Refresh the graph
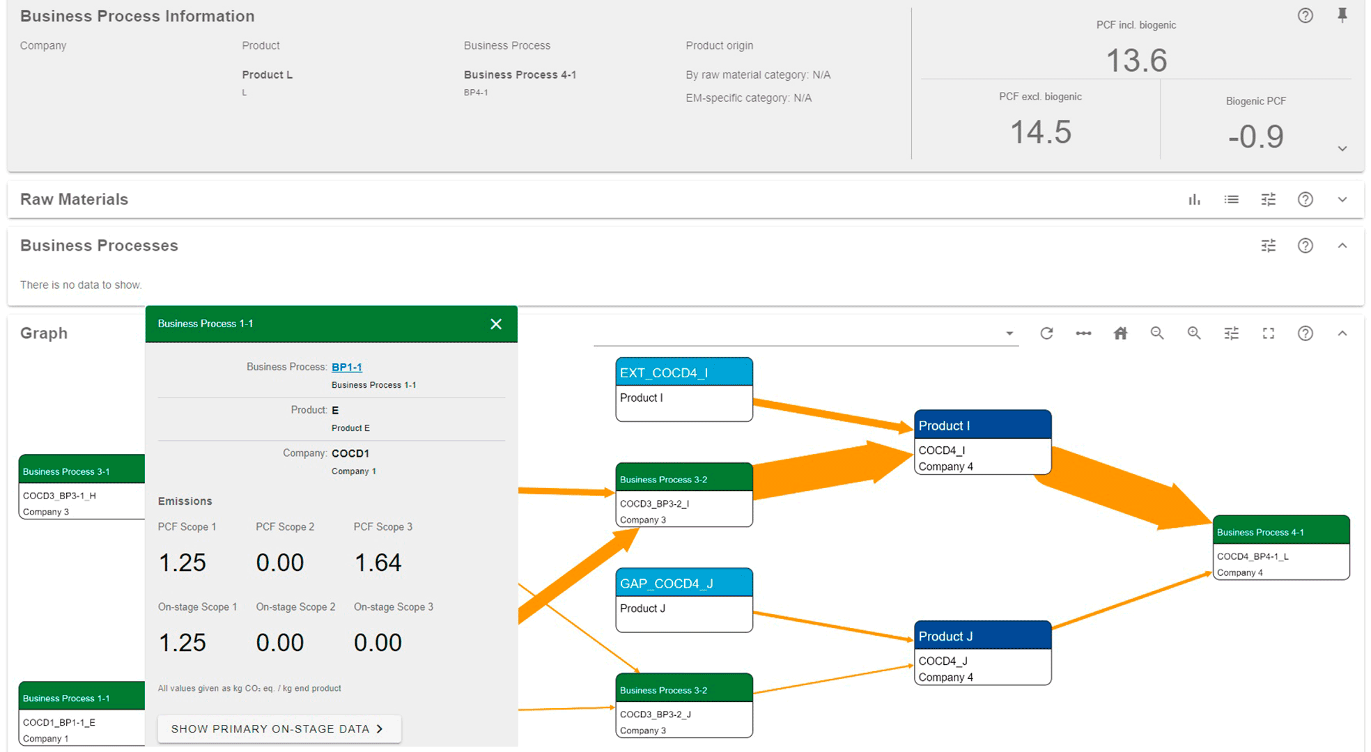Screen dimensions: 1371x752 [x=1046, y=334]
